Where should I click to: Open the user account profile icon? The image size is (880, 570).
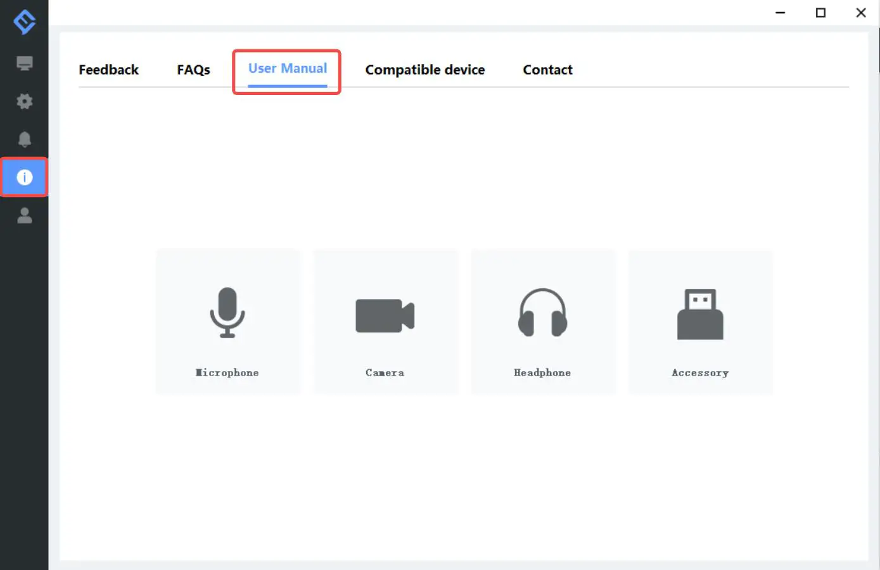[x=24, y=216]
